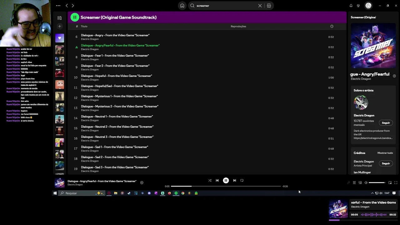Go forward with the right arrow
400x225 pixels.
pyautogui.click(x=73, y=6)
